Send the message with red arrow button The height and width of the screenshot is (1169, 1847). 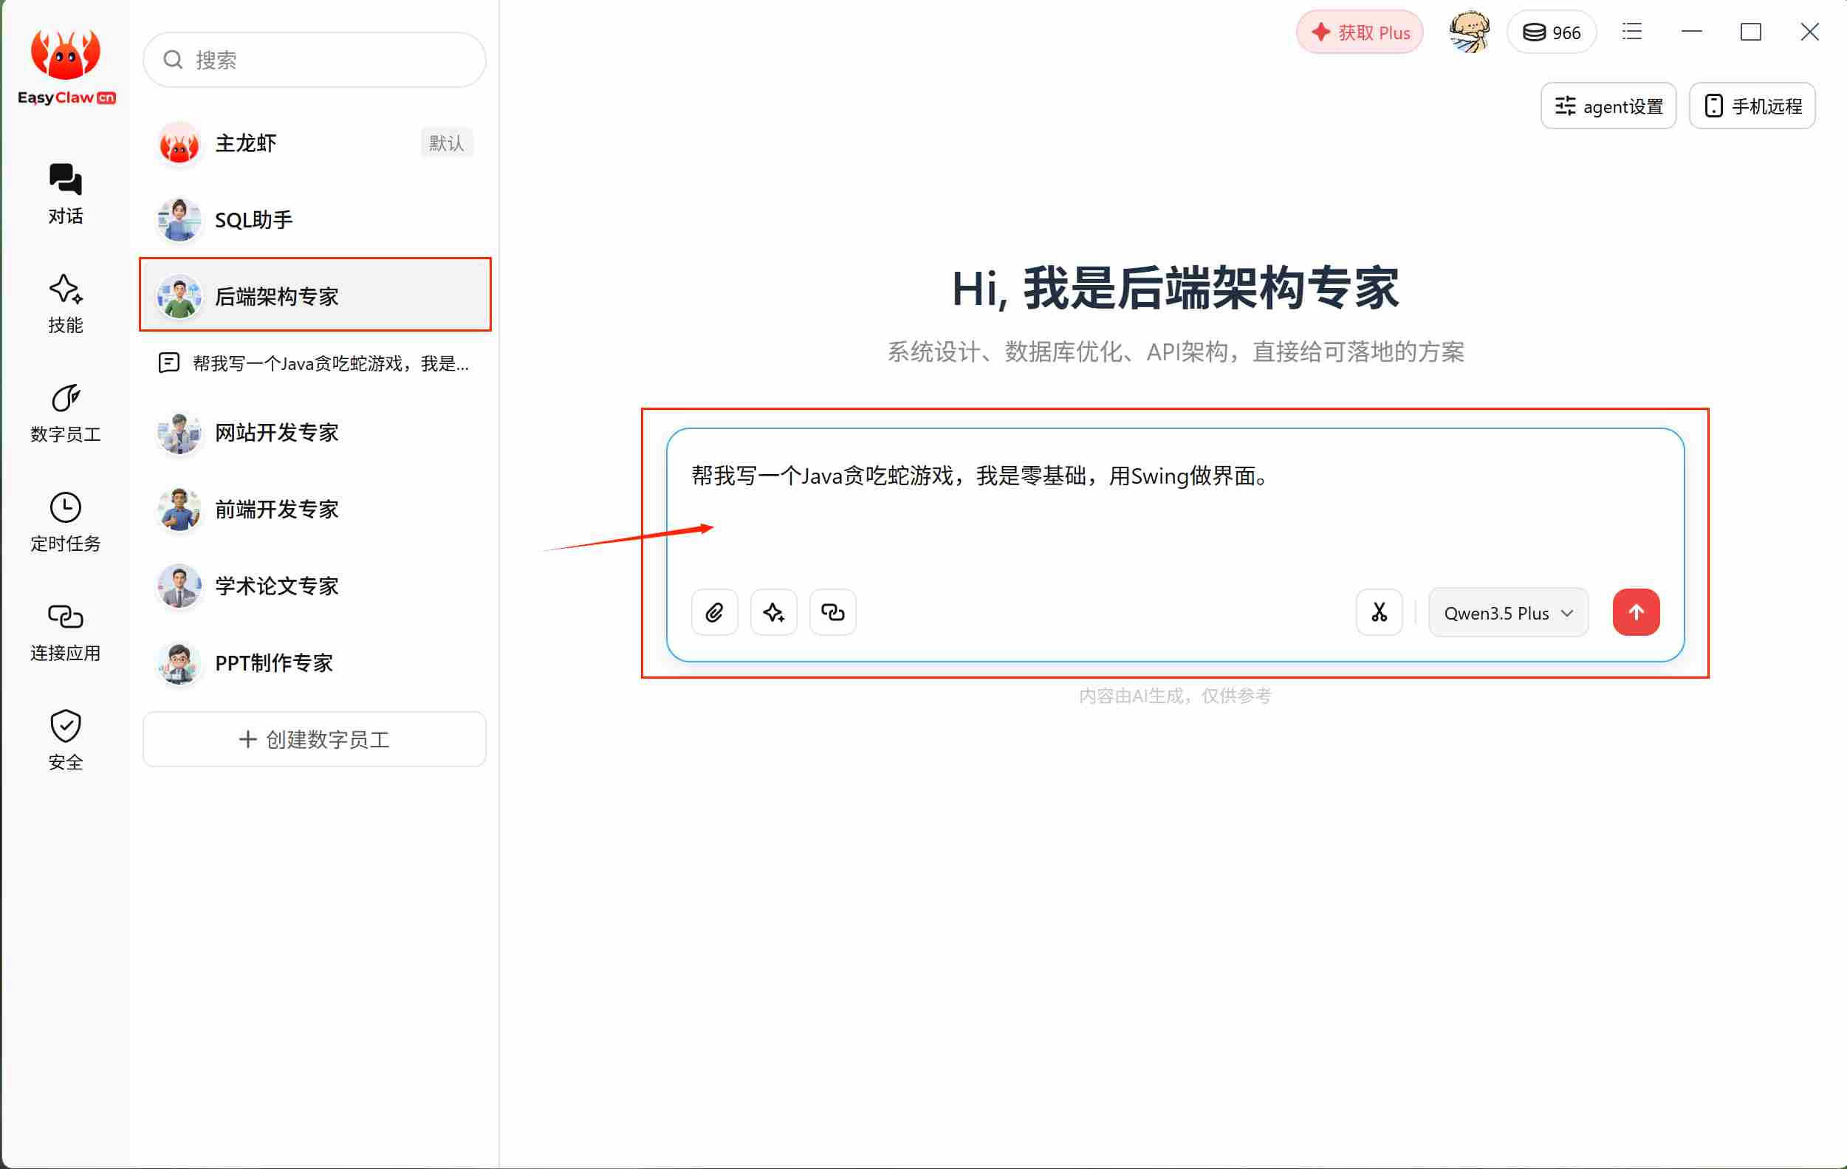[x=1636, y=612]
